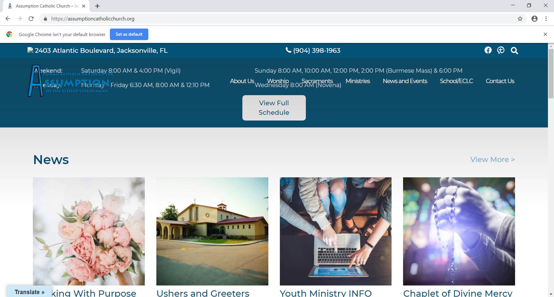
Task: Open Chrome's three-dot menu
Action: coord(546,19)
